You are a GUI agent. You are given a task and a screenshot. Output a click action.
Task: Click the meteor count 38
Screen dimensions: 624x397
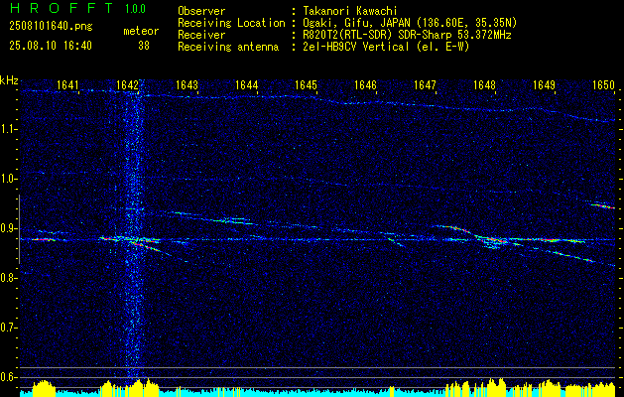(x=144, y=46)
